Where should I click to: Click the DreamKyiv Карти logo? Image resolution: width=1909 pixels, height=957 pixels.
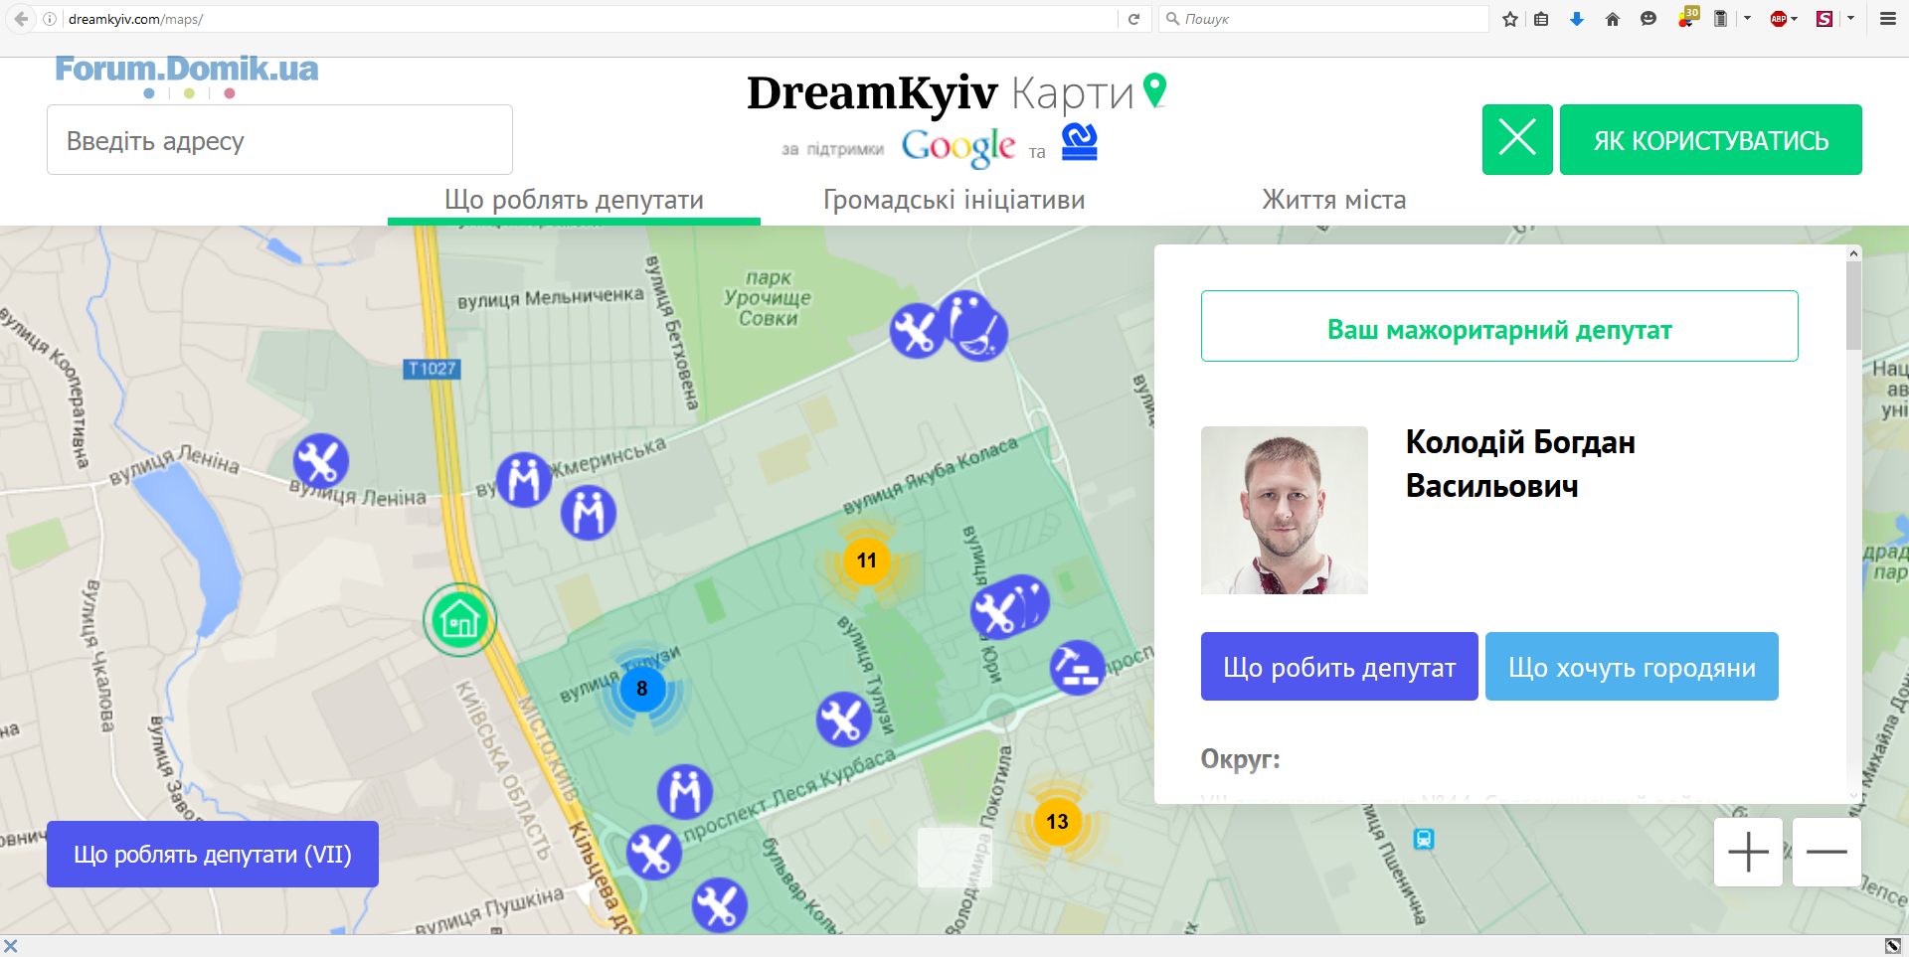955,92
